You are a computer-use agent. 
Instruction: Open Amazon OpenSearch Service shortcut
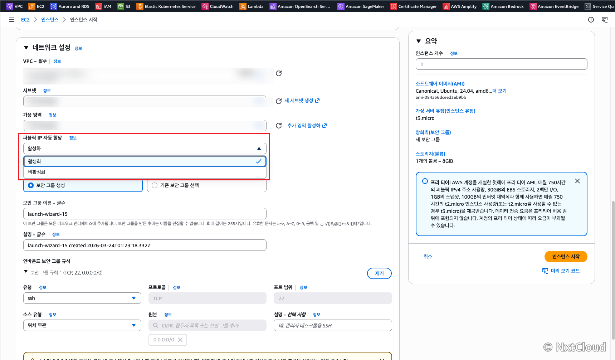pyautogui.click(x=300, y=6)
